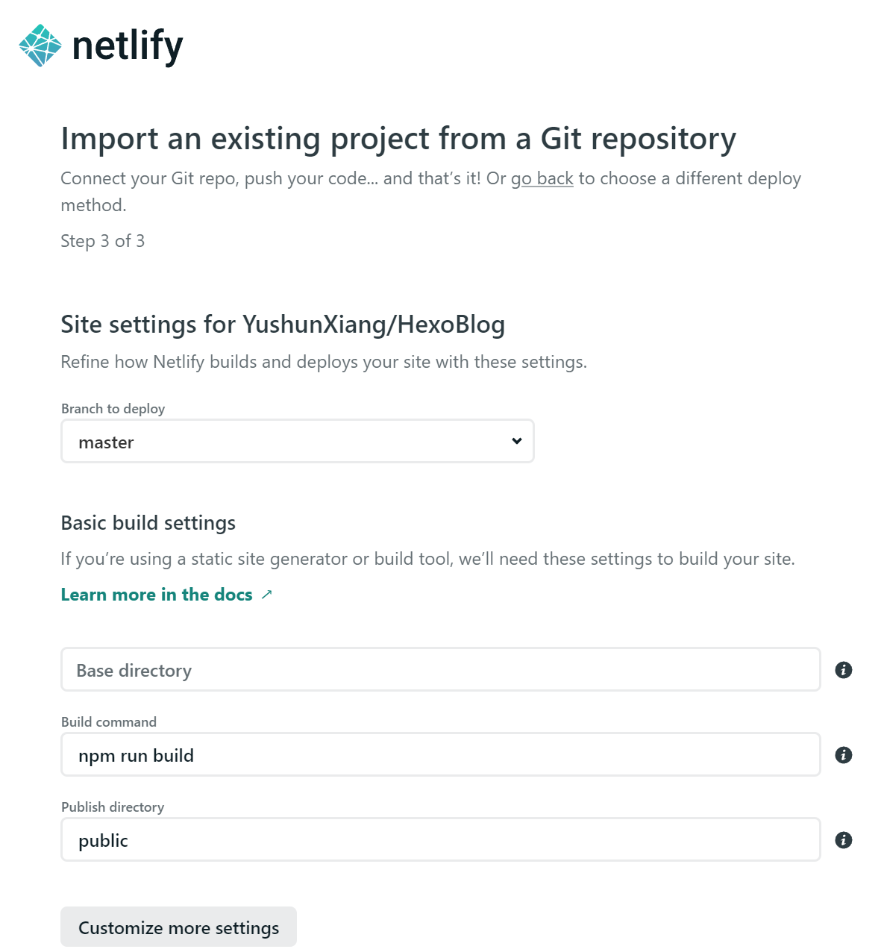Click the 'Publish directory' label text
The height and width of the screenshot is (952, 884).
(113, 807)
